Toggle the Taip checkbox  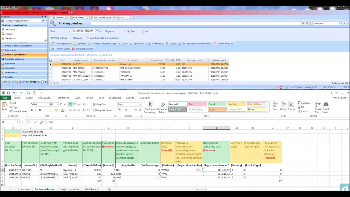coord(128,31)
